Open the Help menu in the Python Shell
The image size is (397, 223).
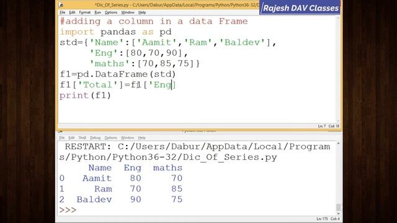tap(142, 138)
